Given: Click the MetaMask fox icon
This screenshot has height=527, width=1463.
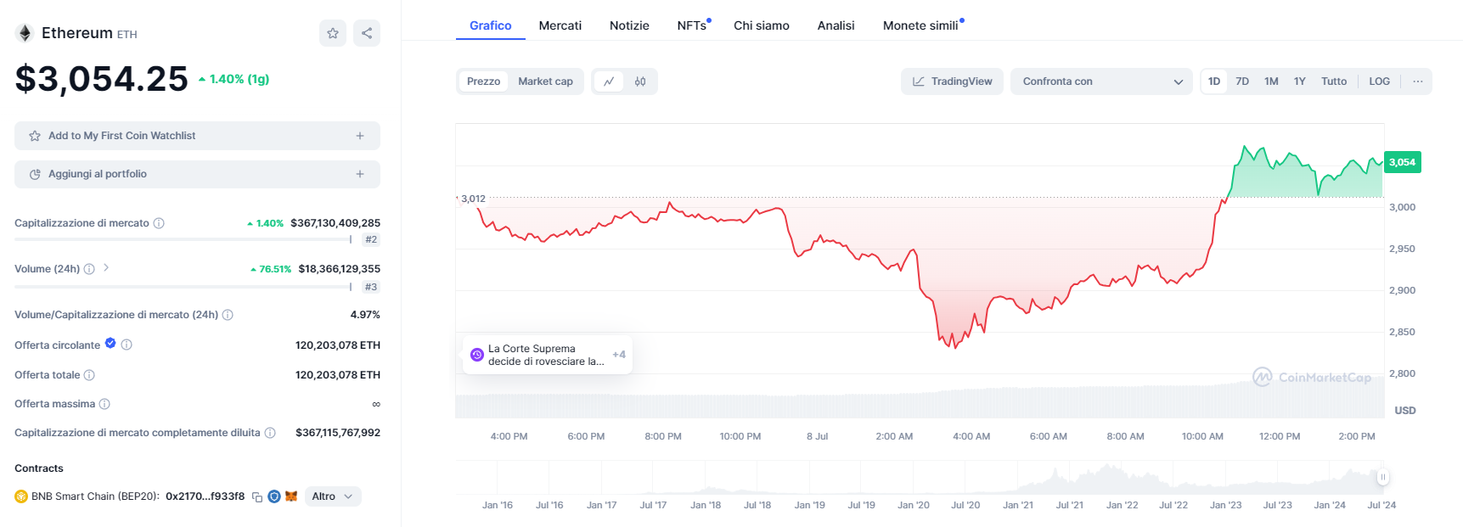Looking at the screenshot, I should pyautogui.click(x=291, y=496).
